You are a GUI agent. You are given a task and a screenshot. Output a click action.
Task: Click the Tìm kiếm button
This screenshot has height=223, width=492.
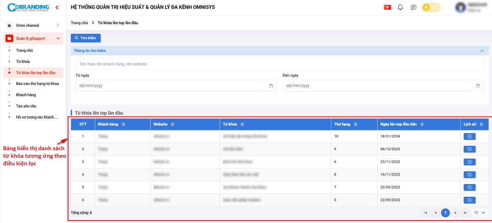pyautogui.click(x=86, y=38)
